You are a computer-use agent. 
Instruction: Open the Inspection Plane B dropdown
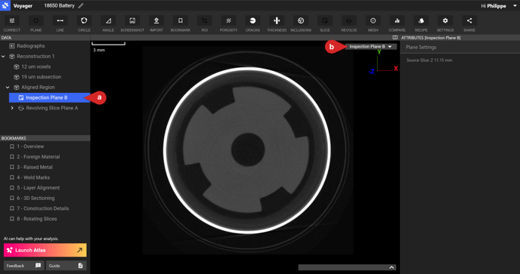point(371,47)
